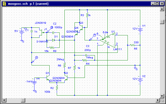Screen dimensions: 166x104
Task: Click the 5V value of V3
Action: (16, 31)
